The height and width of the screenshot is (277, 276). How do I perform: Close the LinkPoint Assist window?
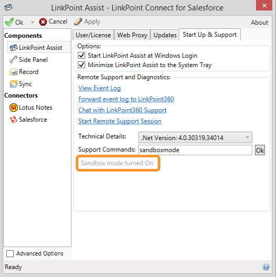tap(264, 5)
